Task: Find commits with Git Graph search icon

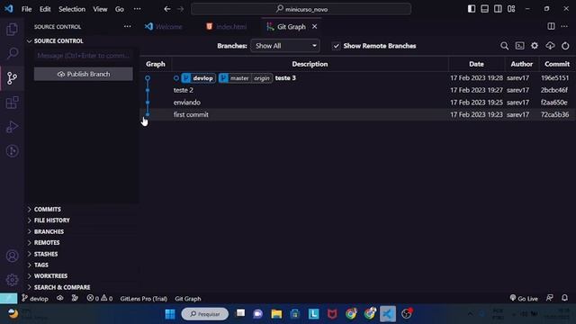Action: coord(504,46)
